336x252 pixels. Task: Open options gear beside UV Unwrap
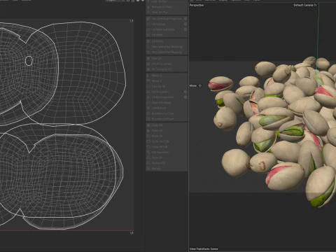[x=185, y=24]
